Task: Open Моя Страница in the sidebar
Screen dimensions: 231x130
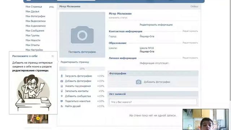Action: (34, 6)
